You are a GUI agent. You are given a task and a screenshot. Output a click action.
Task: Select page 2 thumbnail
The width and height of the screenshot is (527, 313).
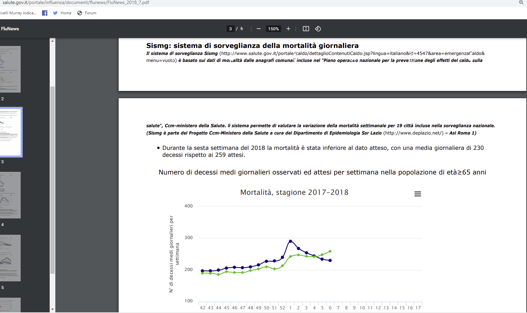(10, 69)
